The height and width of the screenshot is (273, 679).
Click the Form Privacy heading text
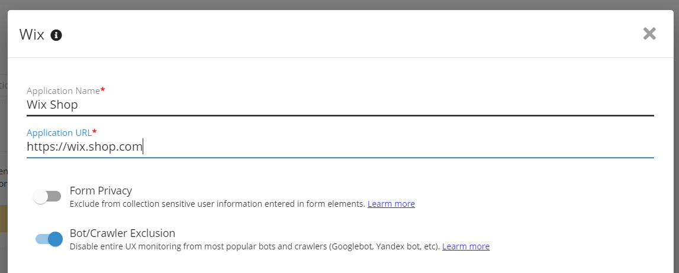pyautogui.click(x=101, y=191)
